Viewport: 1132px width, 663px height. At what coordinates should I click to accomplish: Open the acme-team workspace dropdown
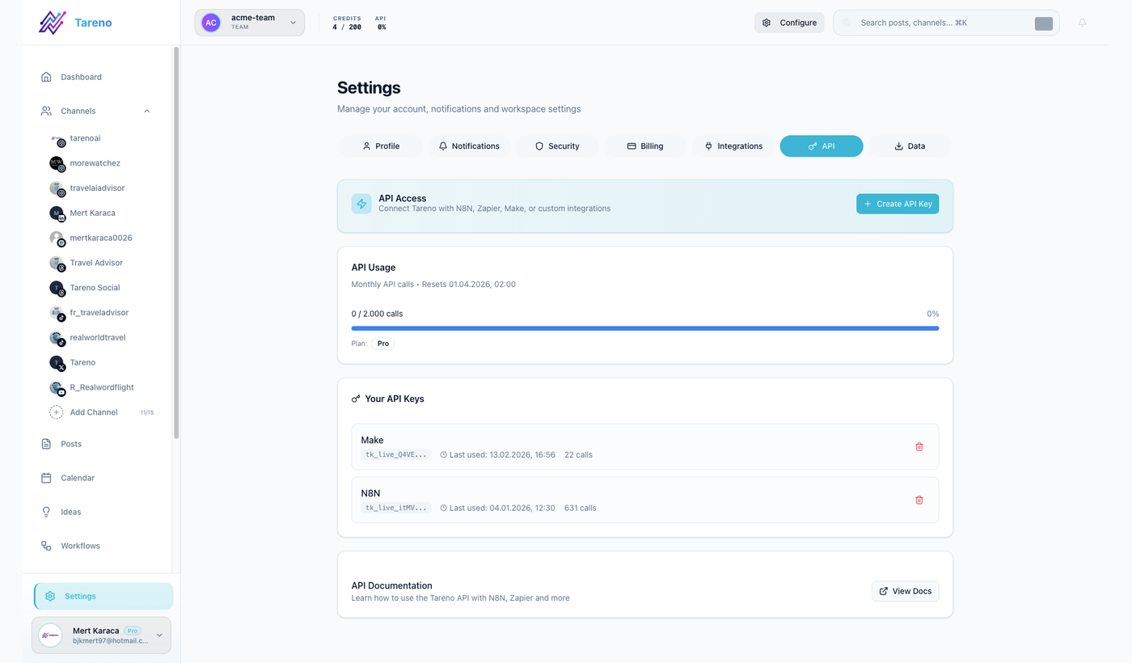250,23
